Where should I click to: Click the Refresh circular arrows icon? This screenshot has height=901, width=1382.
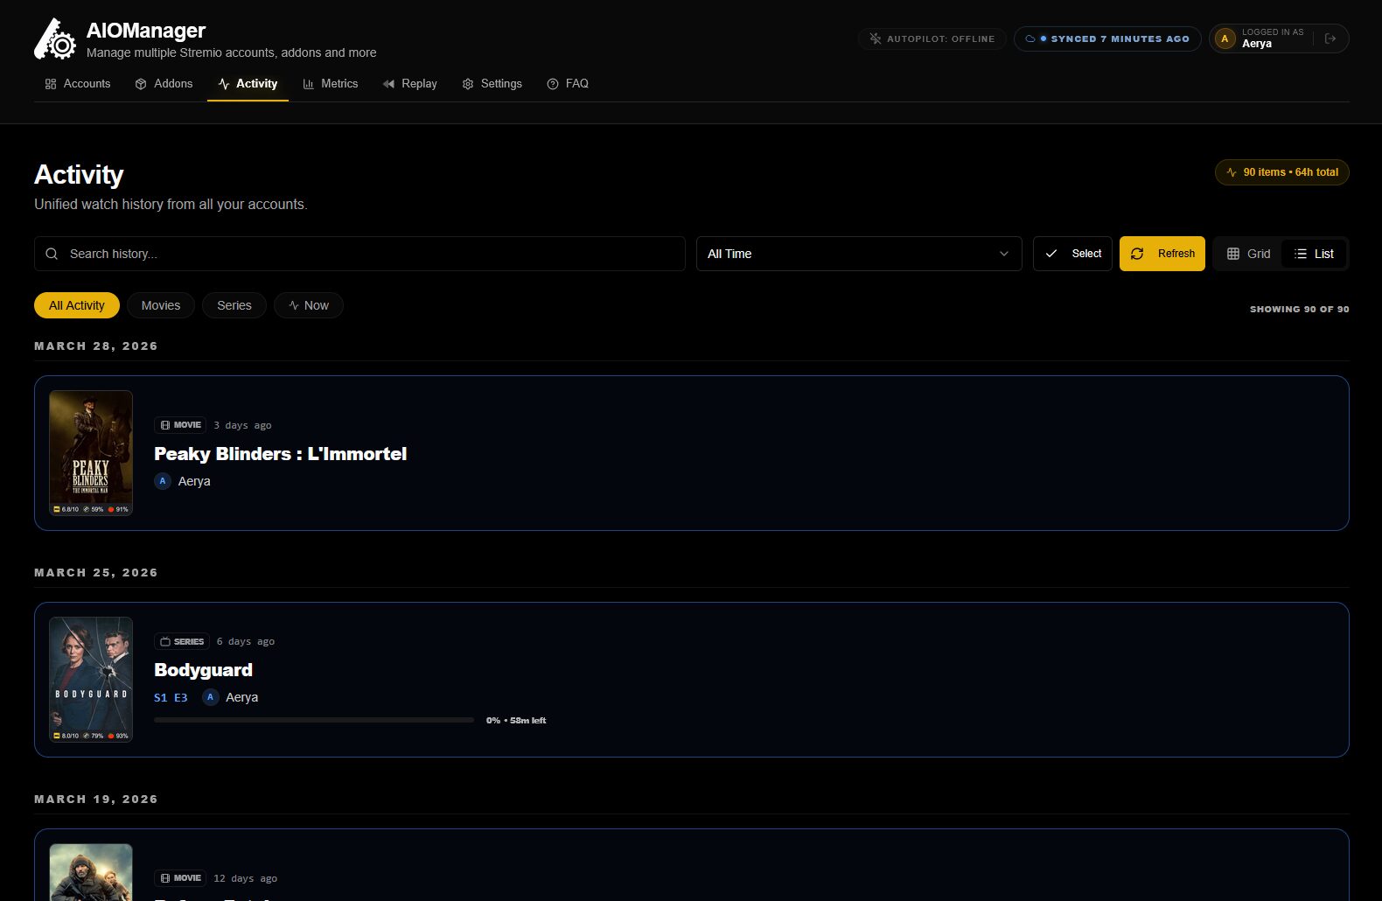(x=1137, y=254)
